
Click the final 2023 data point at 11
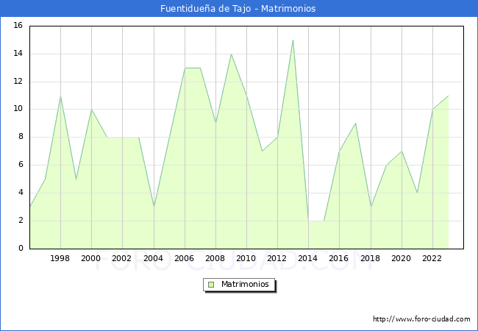[448, 96]
